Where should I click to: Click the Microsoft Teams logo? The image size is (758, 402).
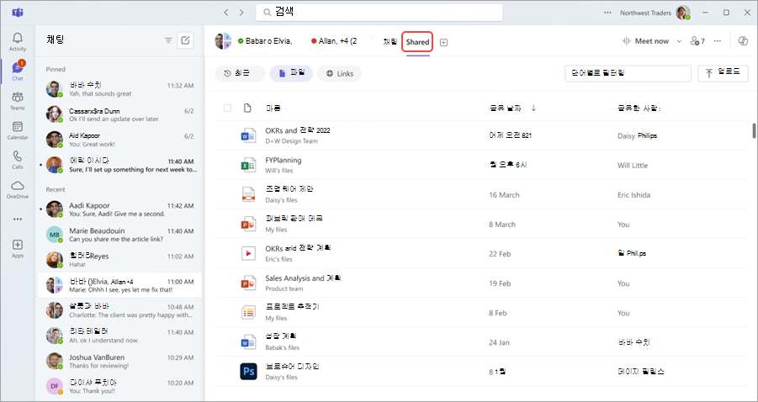[x=18, y=13]
